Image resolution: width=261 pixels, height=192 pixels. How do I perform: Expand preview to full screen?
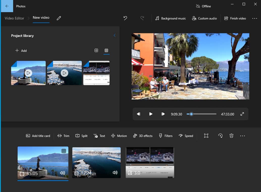coord(242,114)
